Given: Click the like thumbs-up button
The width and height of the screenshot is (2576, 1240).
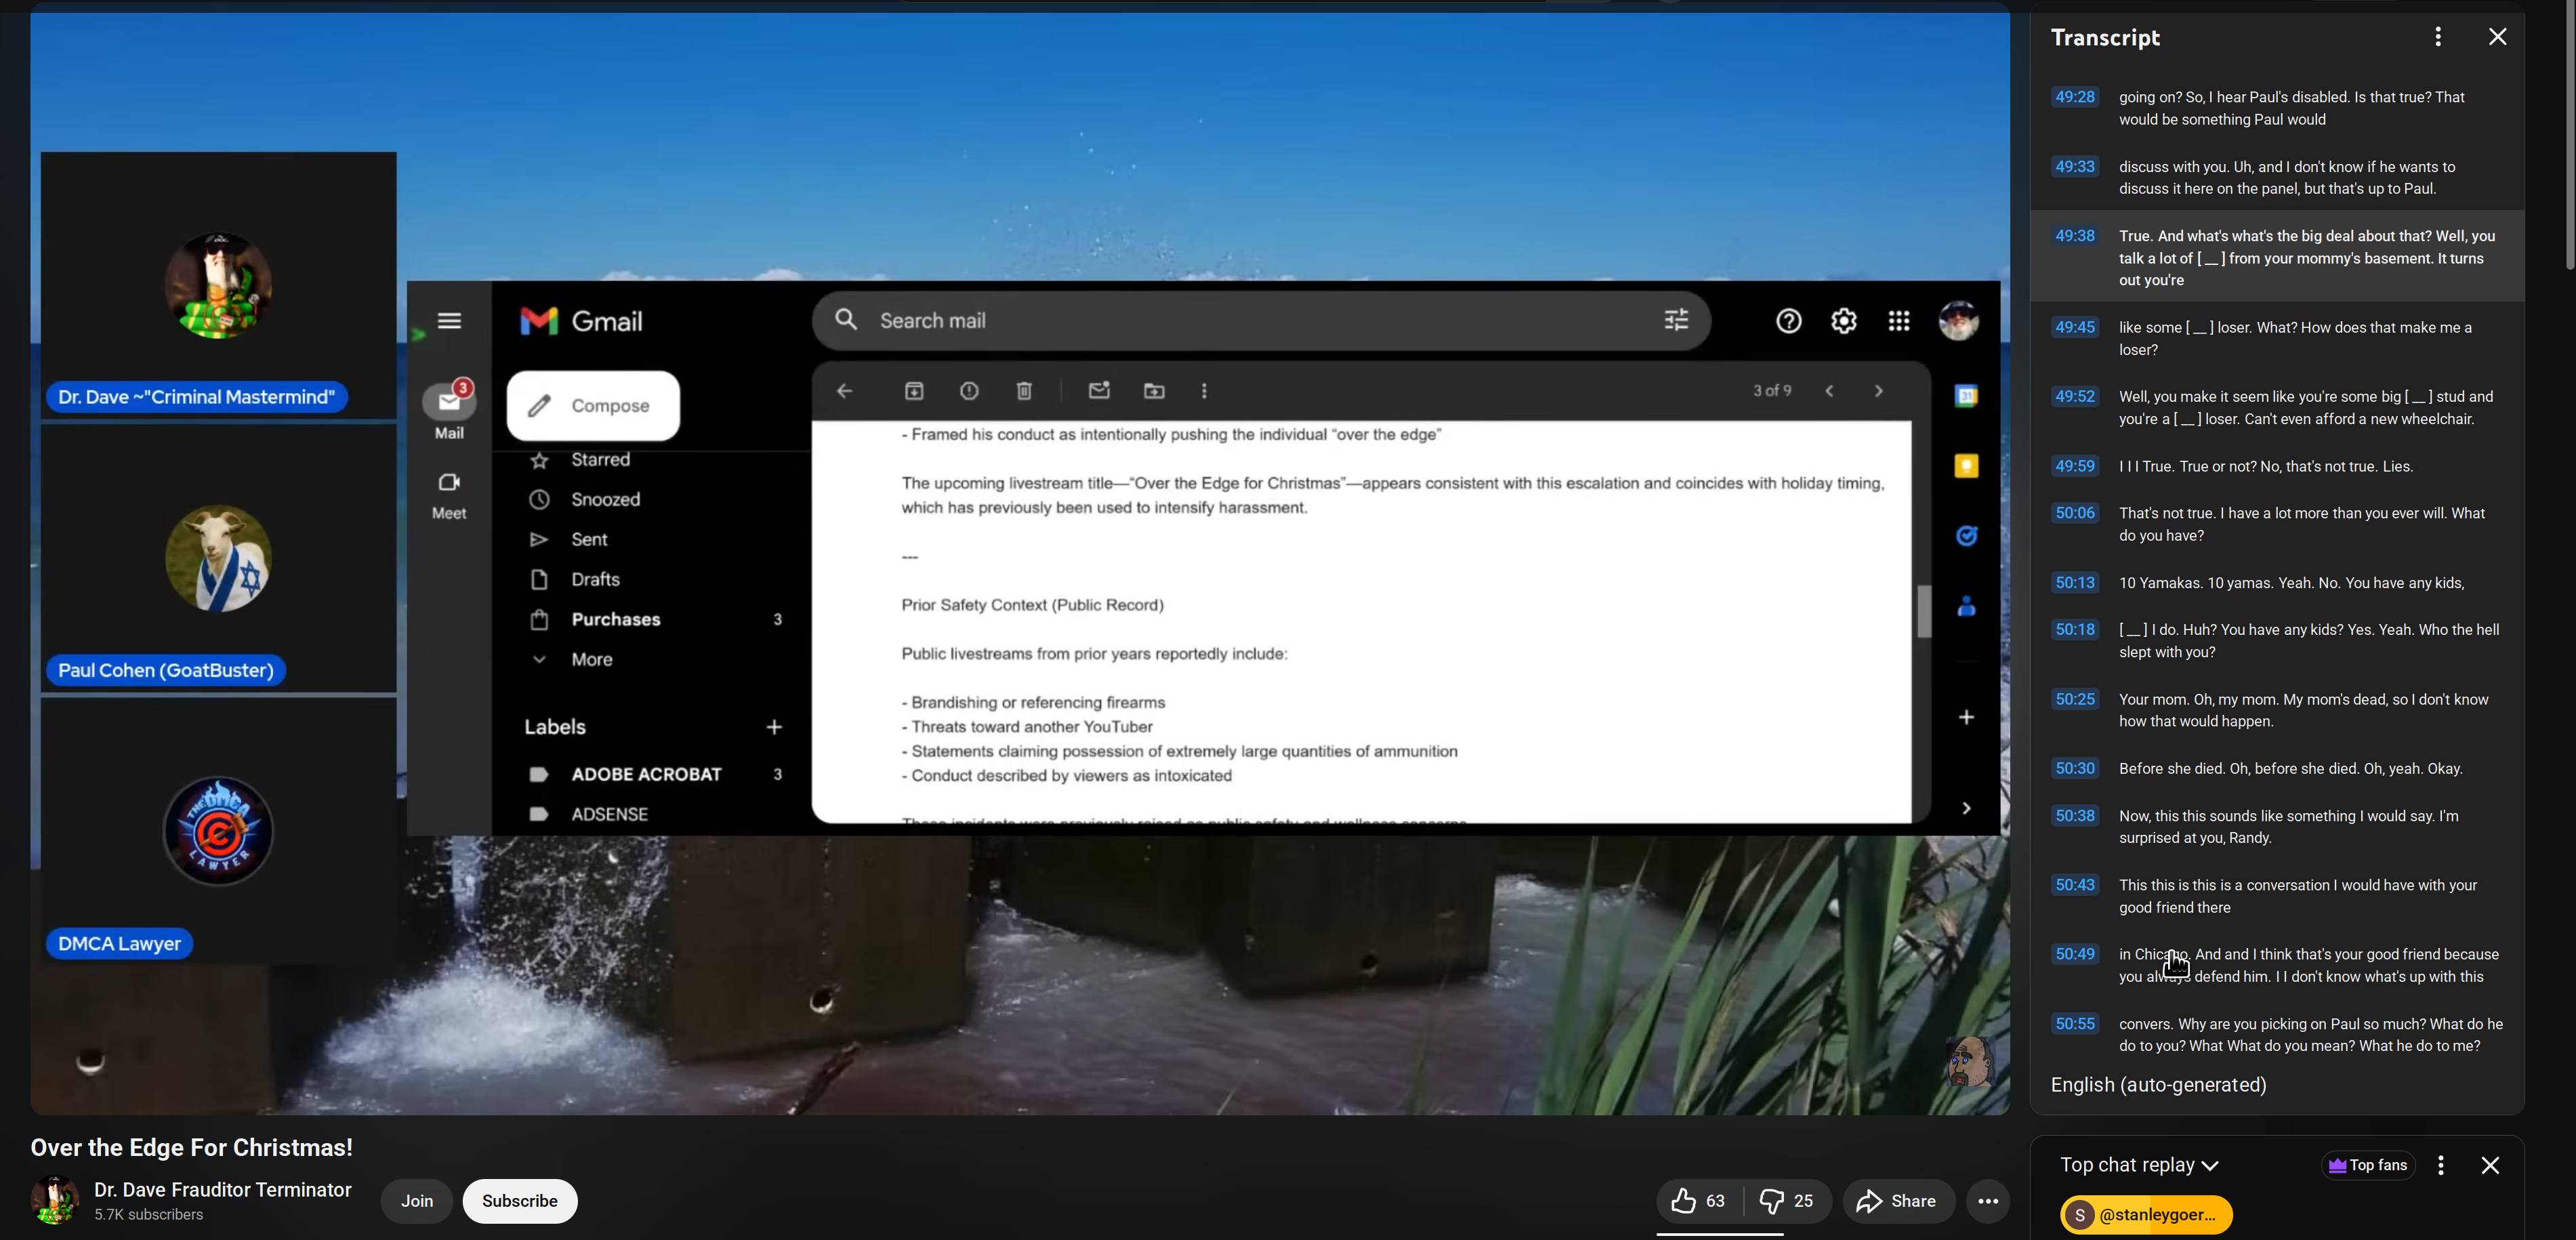Looking at the screenshot, I should (1698, 1201).
